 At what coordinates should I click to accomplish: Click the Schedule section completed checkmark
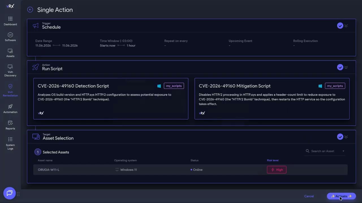click(x=340, y=26)
